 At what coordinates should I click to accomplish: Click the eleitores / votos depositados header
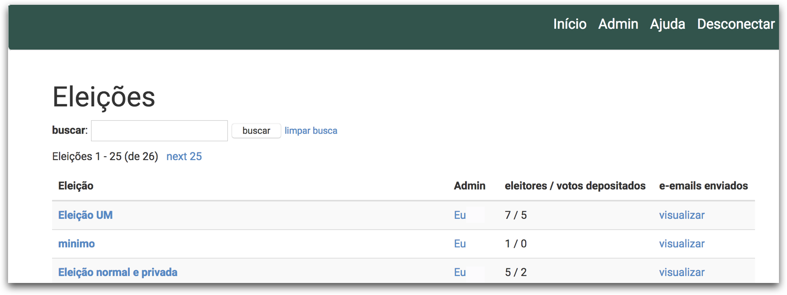(x=575, y=186)
